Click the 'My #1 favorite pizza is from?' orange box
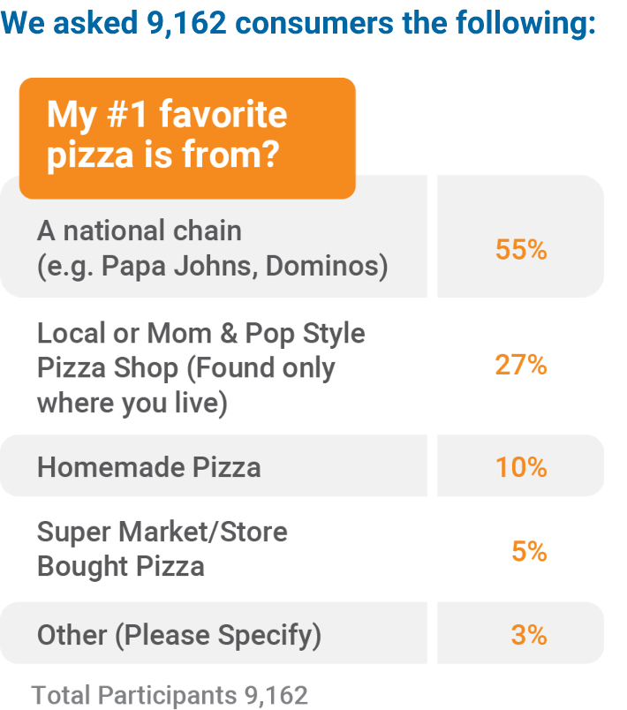 pos(187,138)
